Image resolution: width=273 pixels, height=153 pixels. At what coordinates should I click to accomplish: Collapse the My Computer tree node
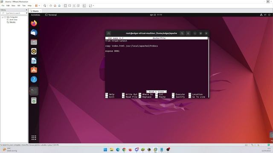pyautogui.click(x=3, y=17)
